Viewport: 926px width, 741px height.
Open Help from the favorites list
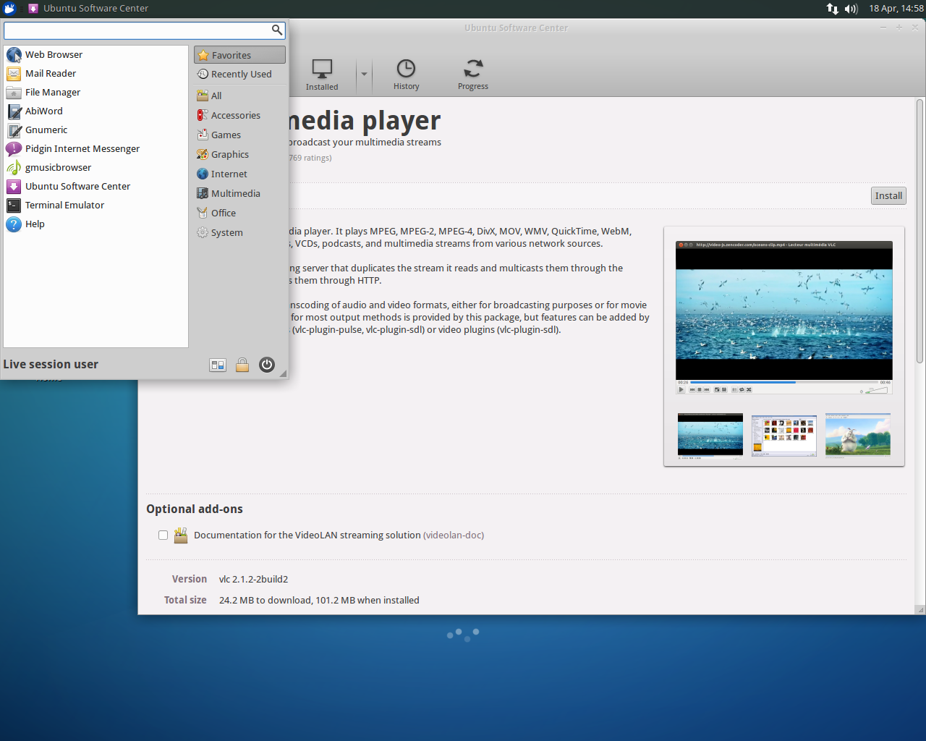[x=95, y=224]
